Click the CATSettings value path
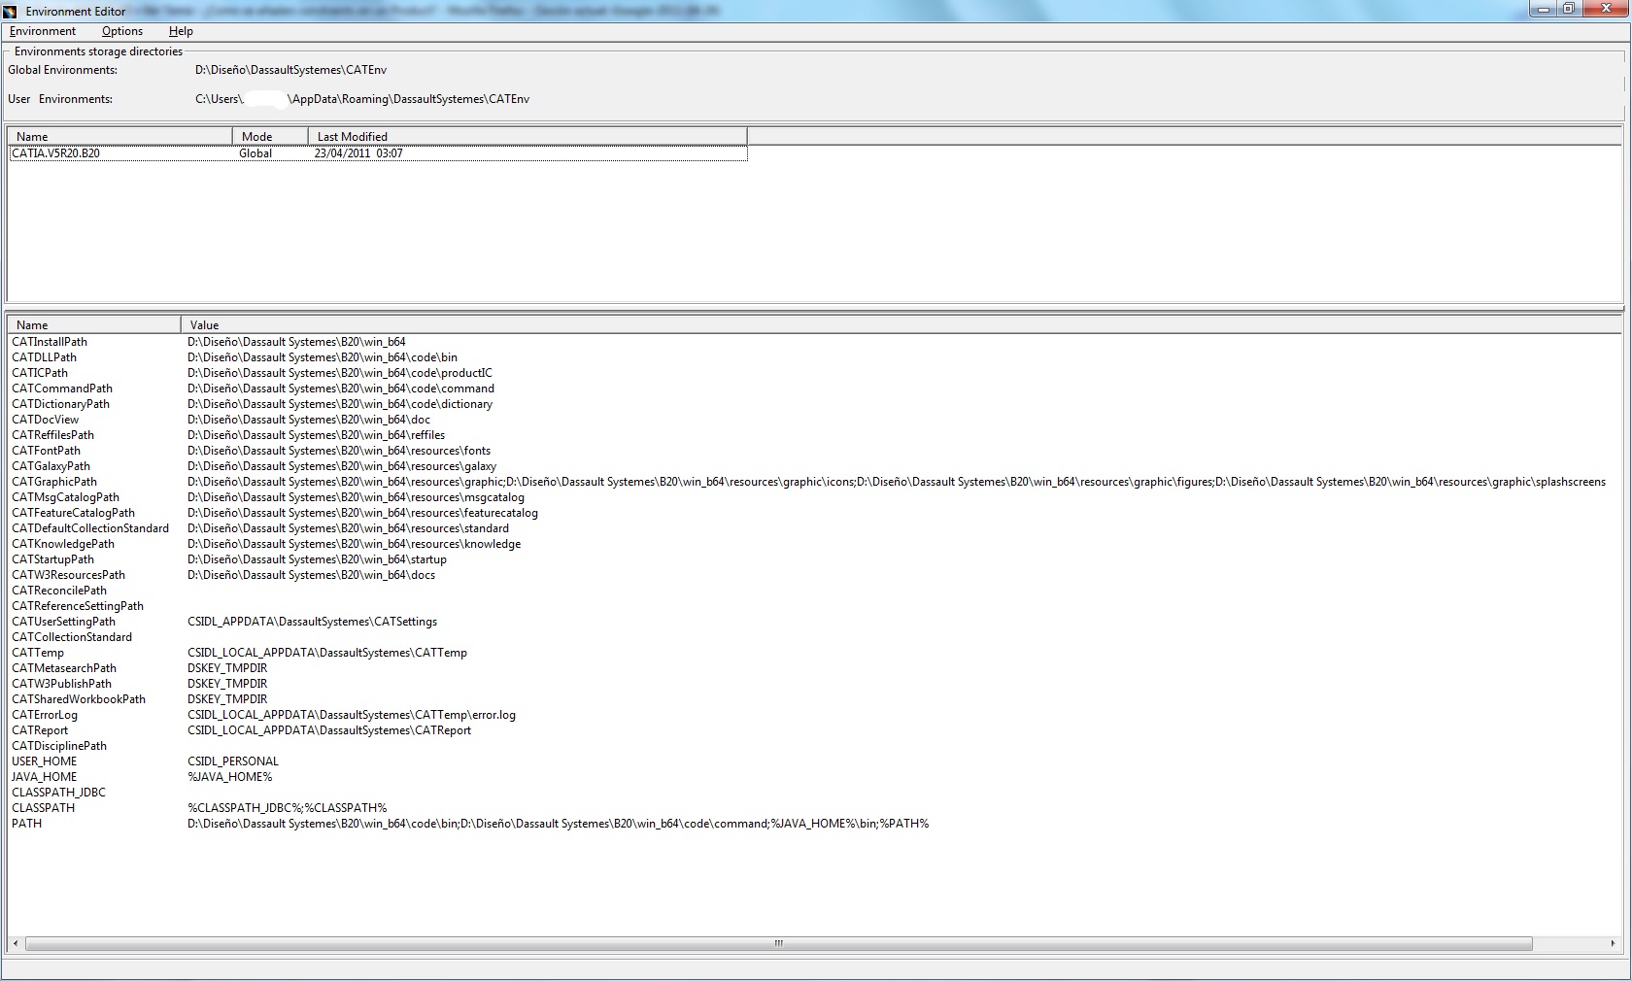Screen dimensions: 1632x981 pos(312,622)
